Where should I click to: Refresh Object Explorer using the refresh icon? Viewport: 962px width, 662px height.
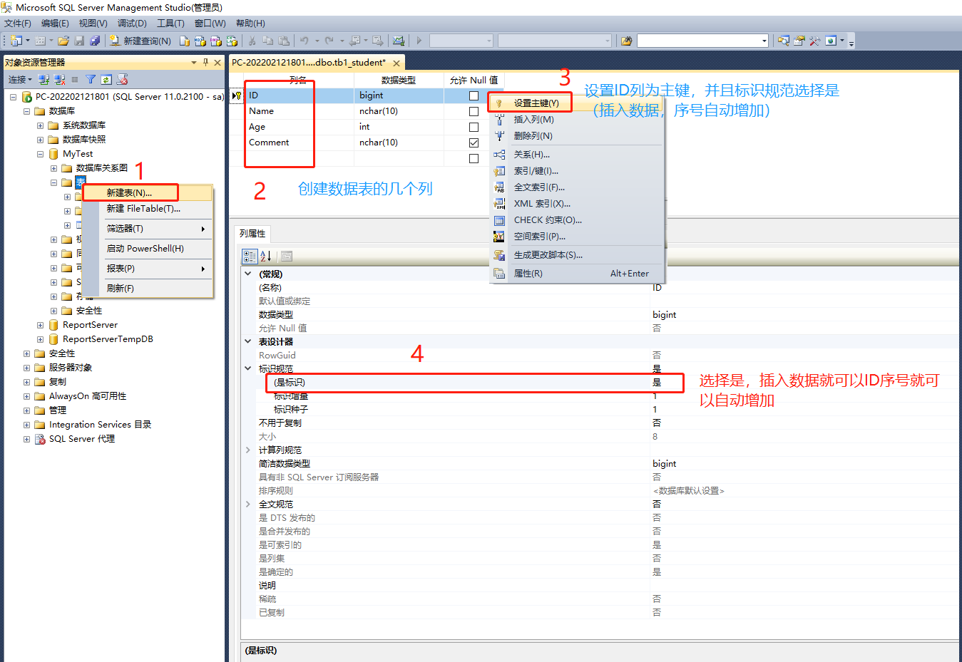[x=106, y=79]
